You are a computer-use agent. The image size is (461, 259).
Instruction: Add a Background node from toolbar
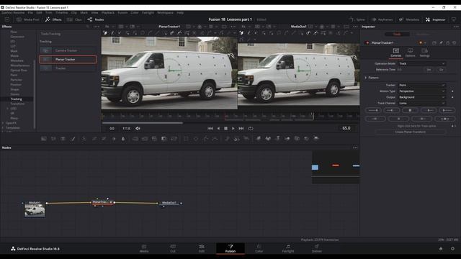click(x=44, y=139)
